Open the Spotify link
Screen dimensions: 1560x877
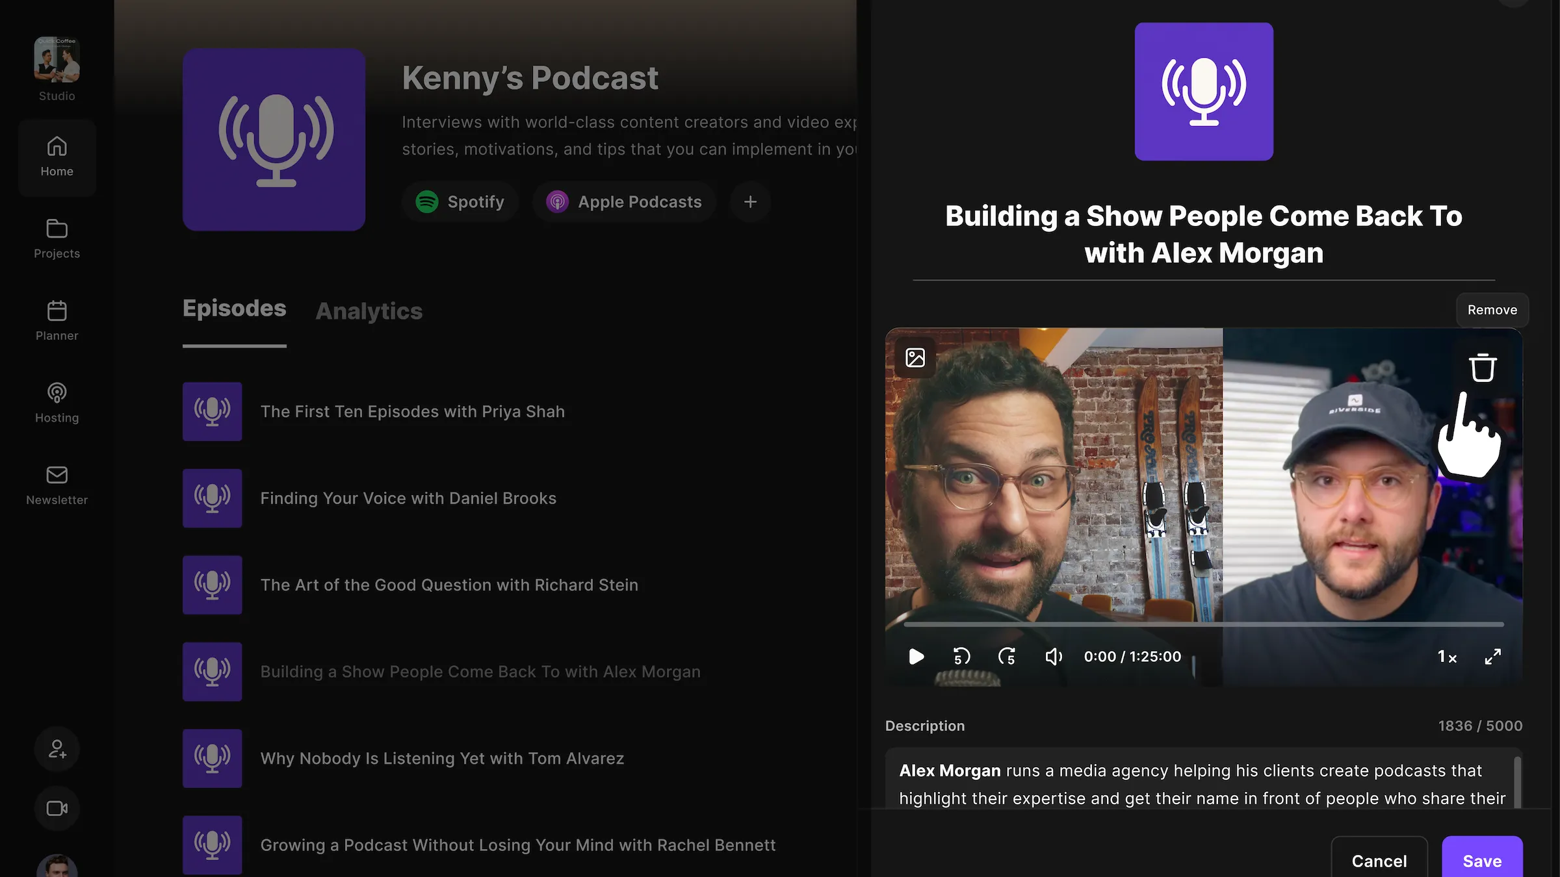460,202
